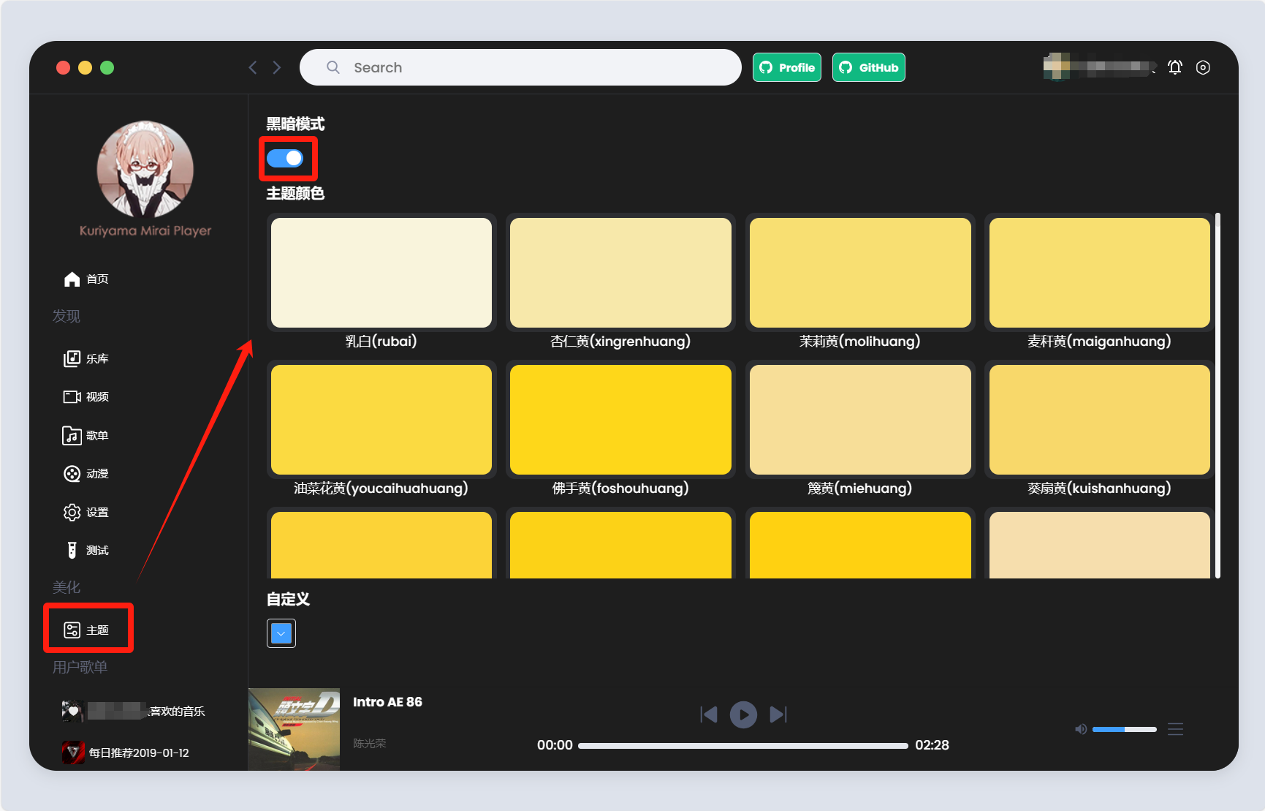The height and width of the screenshot is (811, 1265).
Task: Choose the 佛手黄(foshouhuang) color swatch
Action: coord(620,420)
